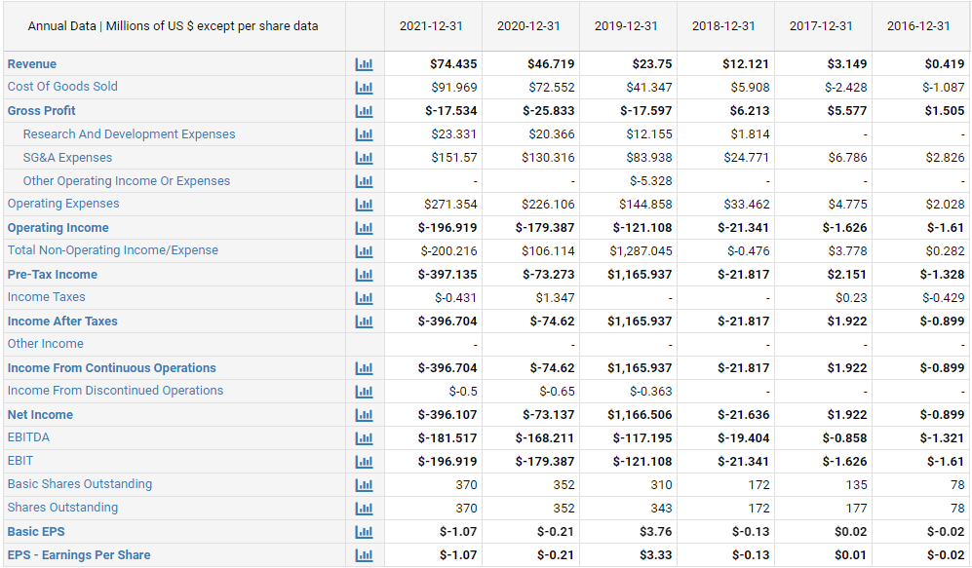Image resolution: width=972 pixels, height=568 pixels.
Task: Select the 2019 Shares Outstanding value 343
Action: click(x=661, y=508)
